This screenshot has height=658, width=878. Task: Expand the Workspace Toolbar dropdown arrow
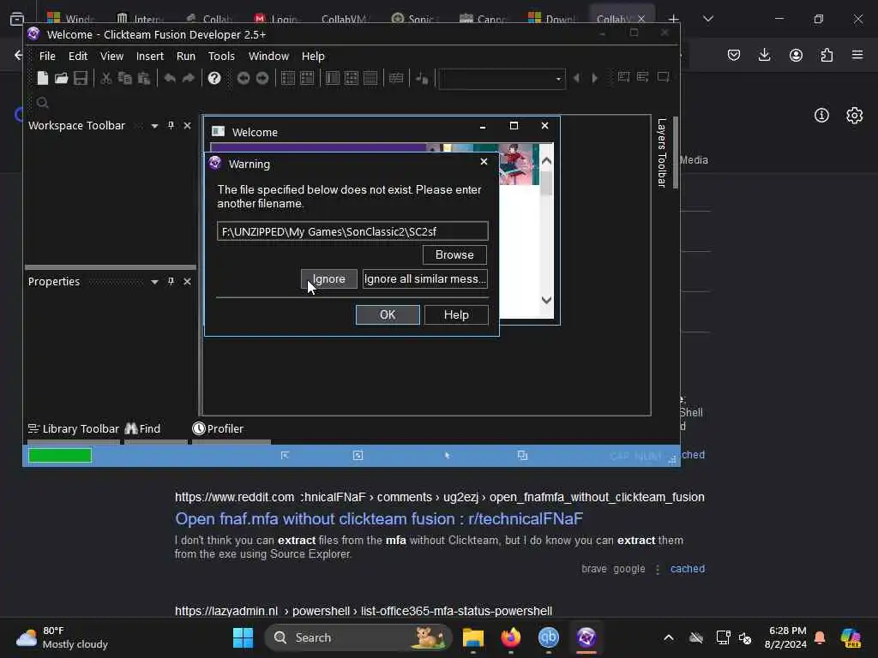154,127
